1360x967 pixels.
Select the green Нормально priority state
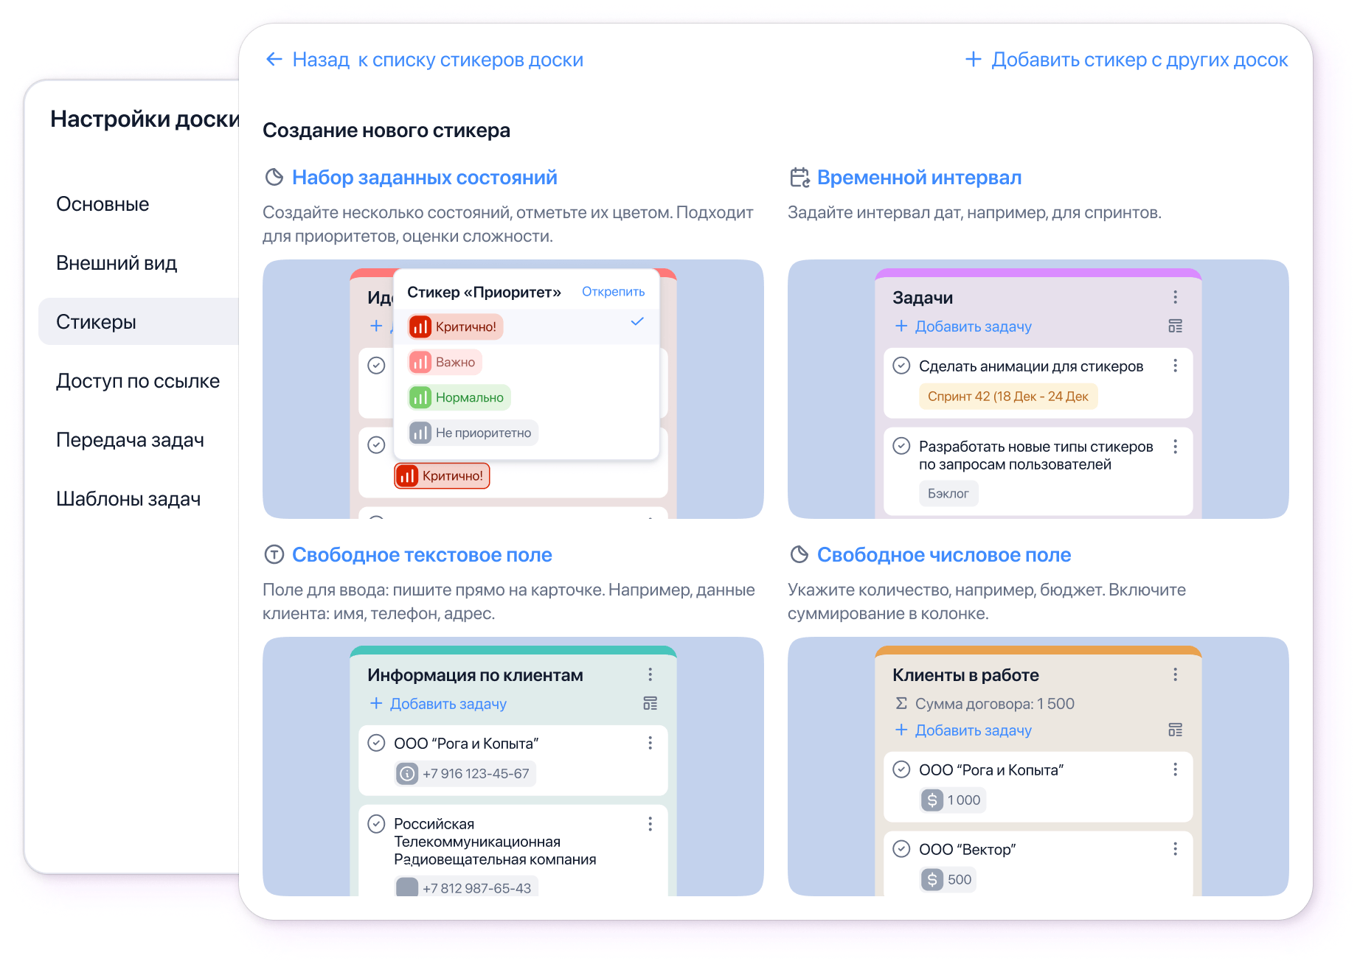pyautogui.click(x=459, y=397)
